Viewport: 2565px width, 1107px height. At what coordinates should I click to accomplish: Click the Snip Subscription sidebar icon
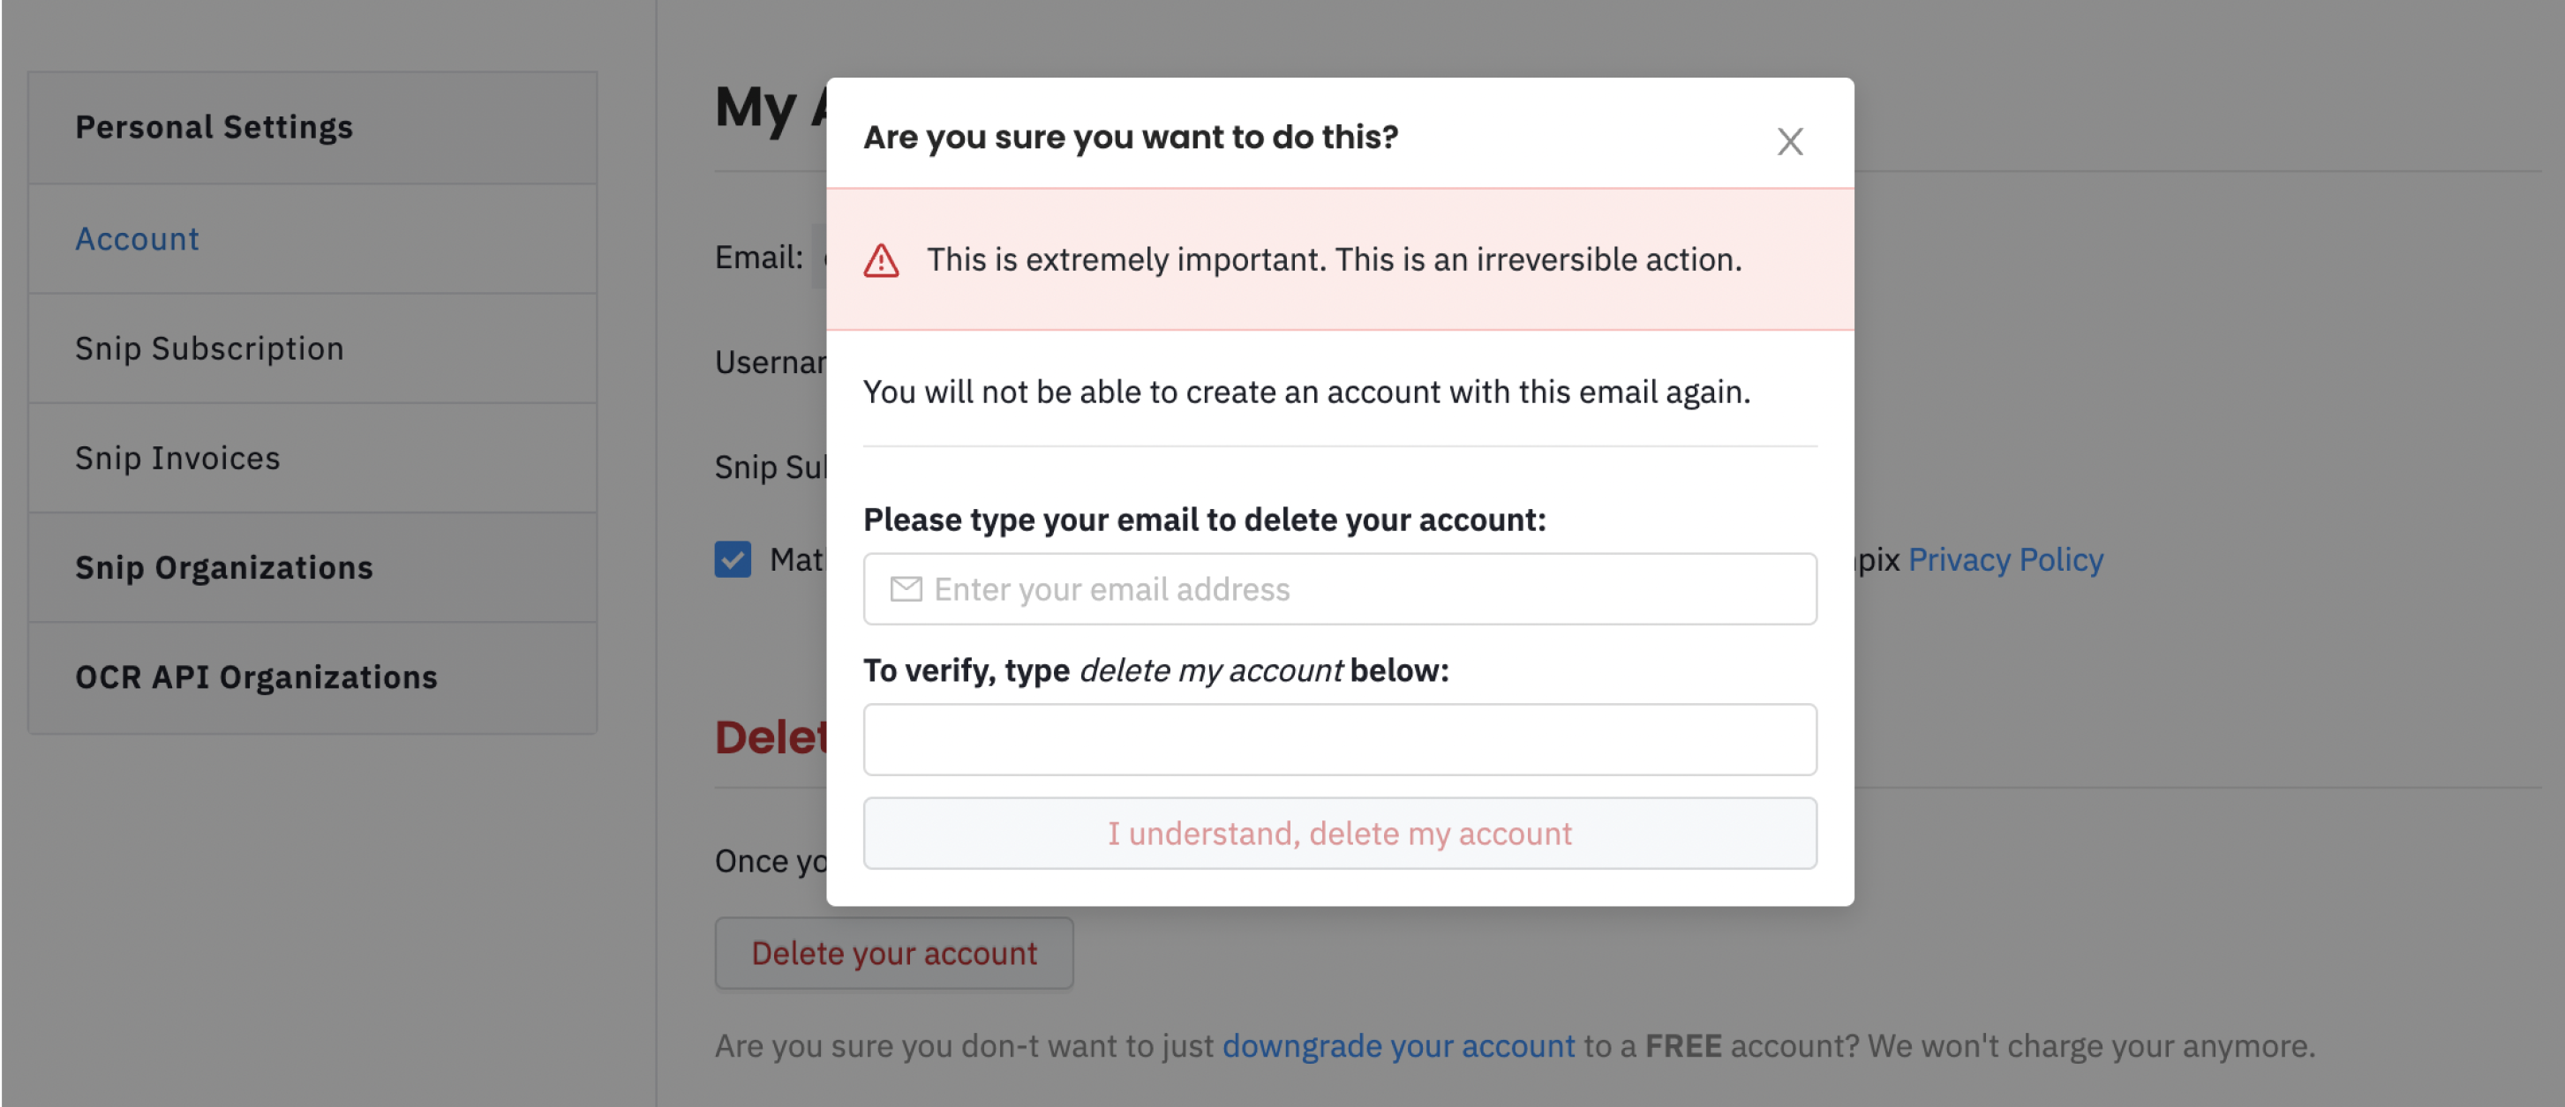tap(209, 347)
